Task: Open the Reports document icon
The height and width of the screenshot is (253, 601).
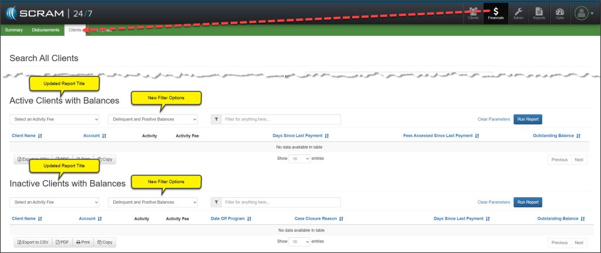Action: point(539,13)
